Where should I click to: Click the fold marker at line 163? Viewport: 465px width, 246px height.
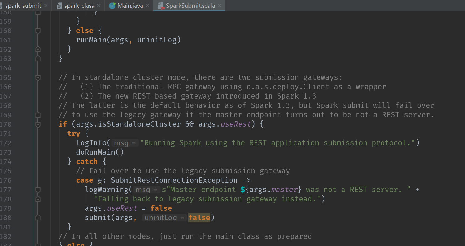coord(38,59)
